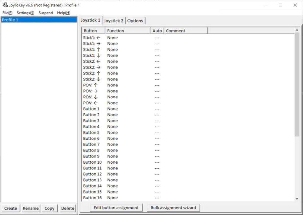Minimize the JoyToKey window
Image resolution: width=303 pixels, height=215 pixels.
point(266,5)
